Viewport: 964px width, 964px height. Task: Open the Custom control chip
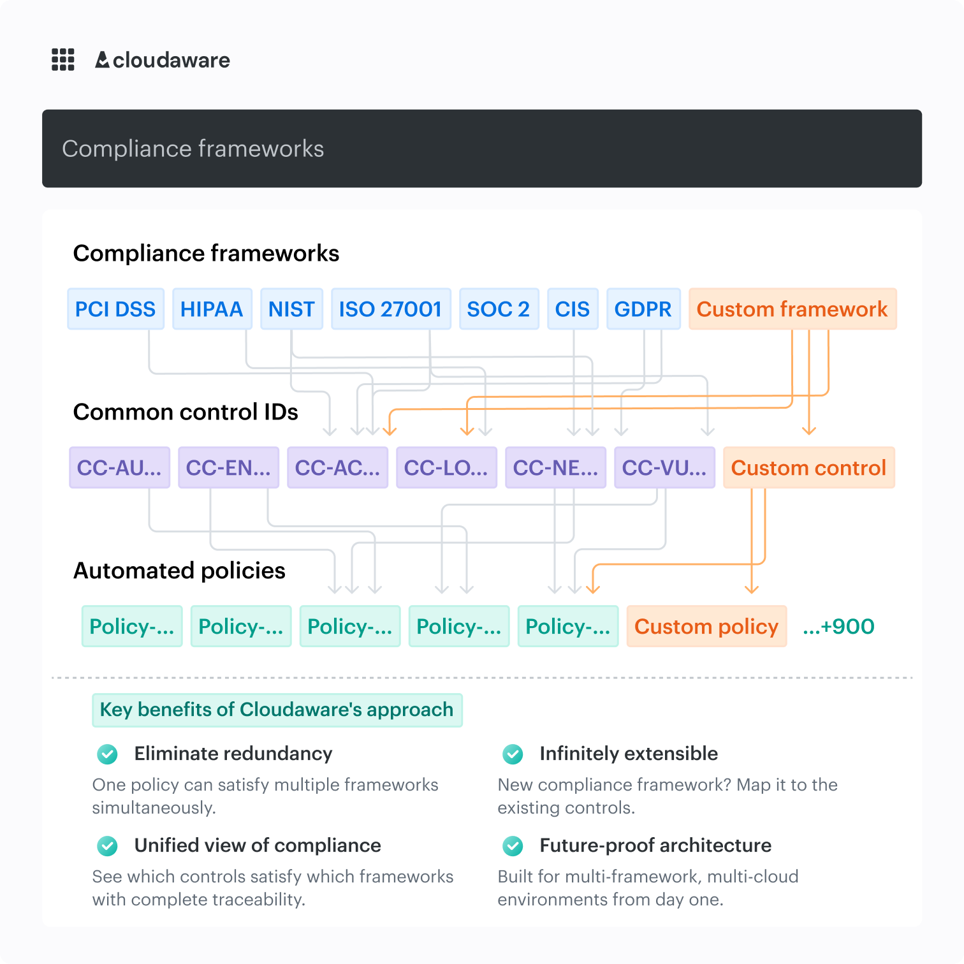click(x=808, y=468)
